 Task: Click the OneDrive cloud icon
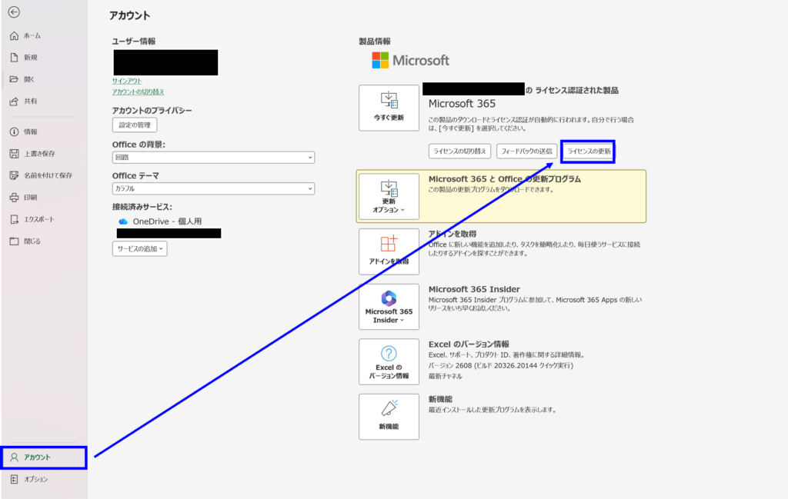click(122, 221)
